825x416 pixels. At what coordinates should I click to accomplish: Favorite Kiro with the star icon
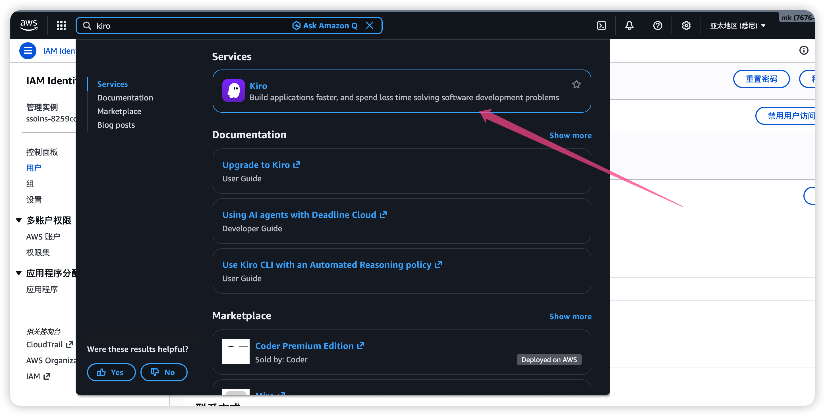(576, 84)
